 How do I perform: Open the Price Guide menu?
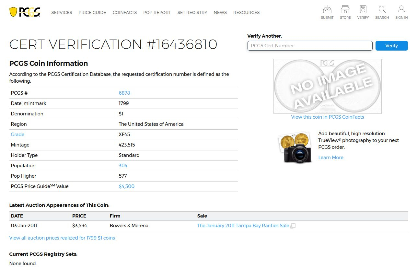click(x=92, y=12)
